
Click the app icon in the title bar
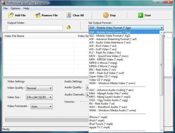[4, 3]
